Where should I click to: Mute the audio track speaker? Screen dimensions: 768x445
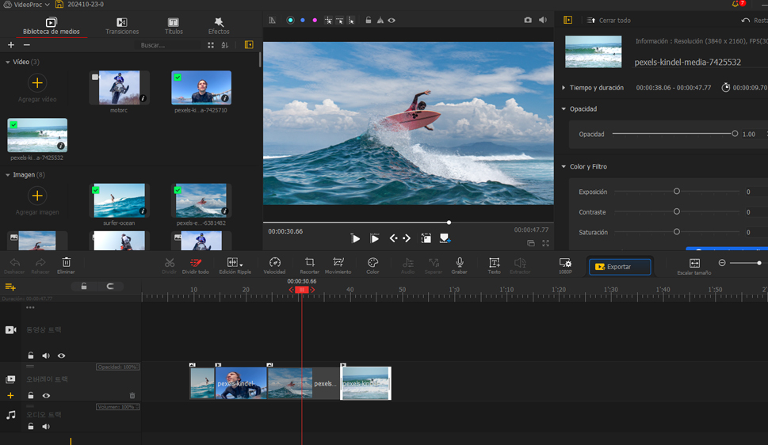tap(45, 427)
